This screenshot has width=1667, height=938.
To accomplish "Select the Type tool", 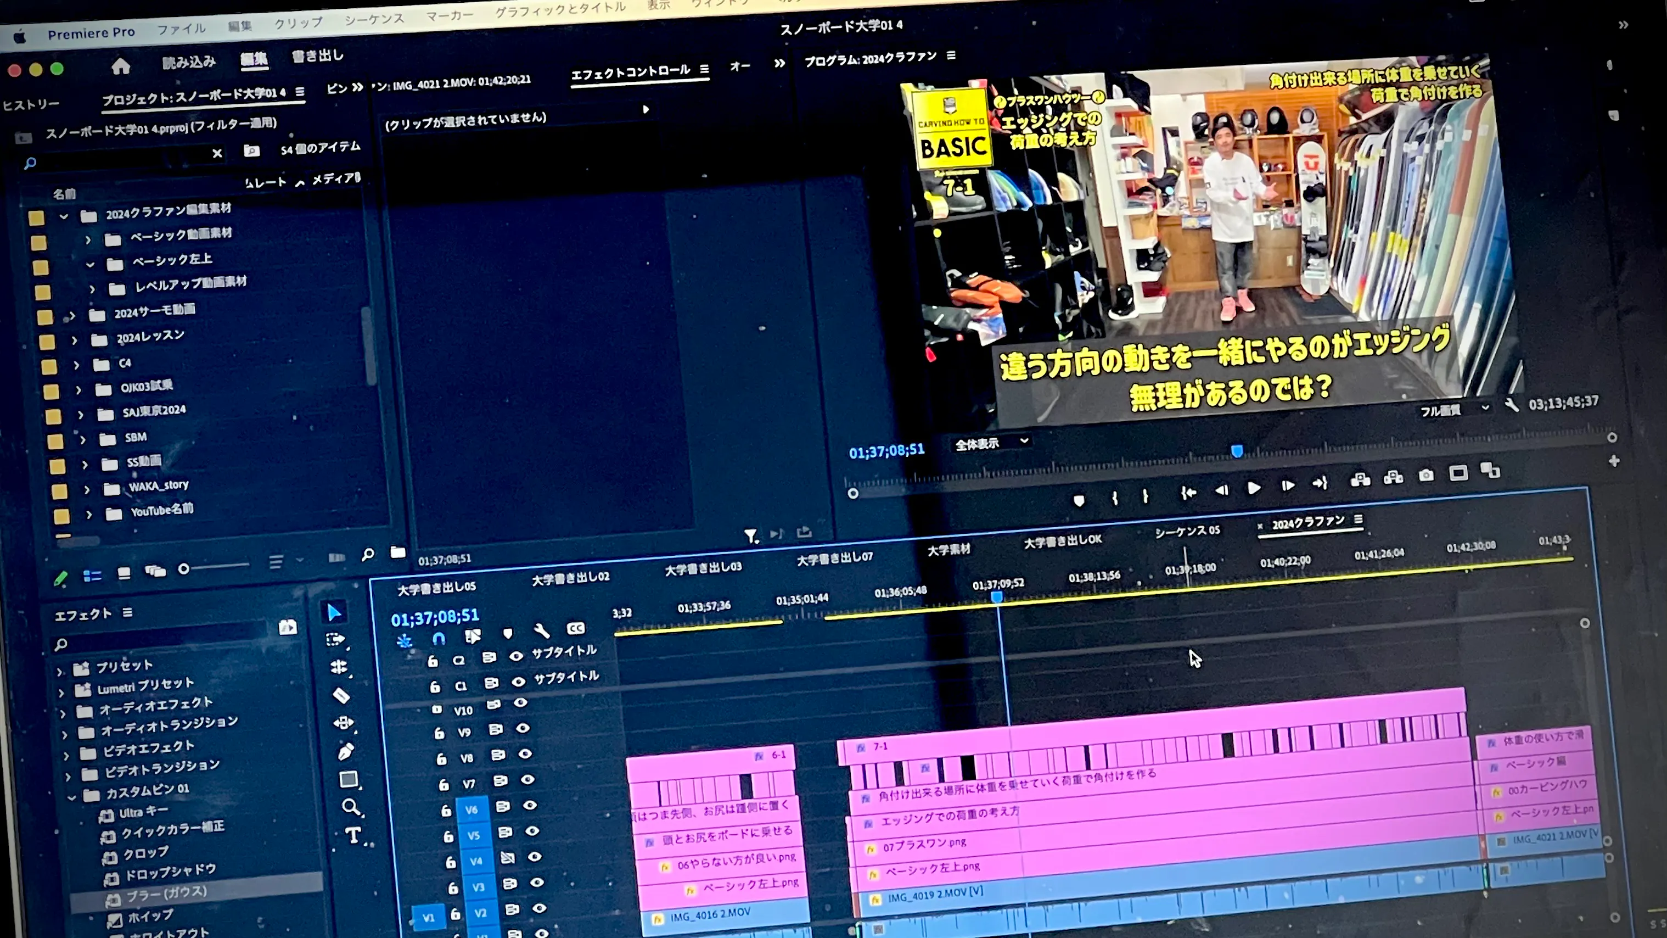I will click(353, 835).
